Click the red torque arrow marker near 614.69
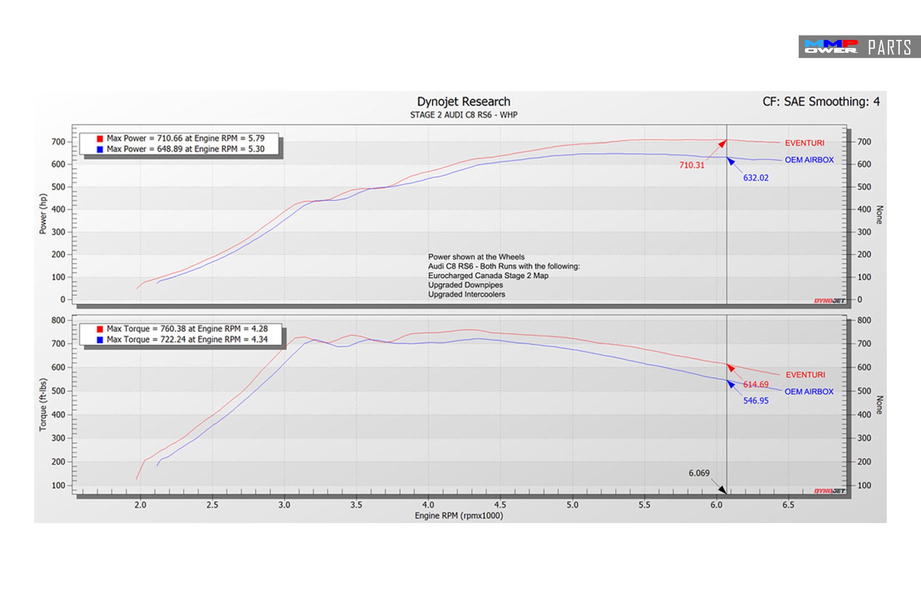This screenshot has width=921, height=614. [731, 368]
